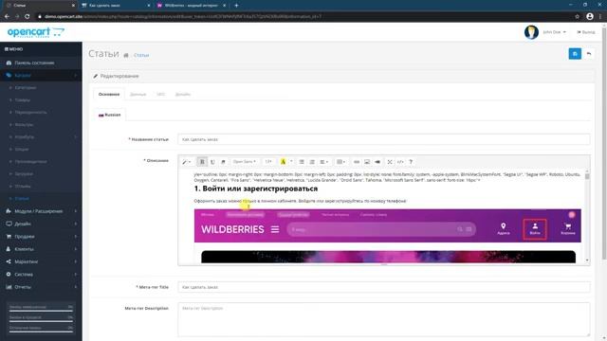Reload the page with browser refresh

click(x=27, y=17)
